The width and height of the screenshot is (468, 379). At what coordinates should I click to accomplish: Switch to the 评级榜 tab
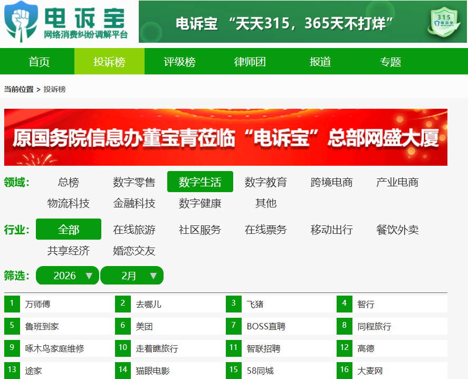pos(180,62)
